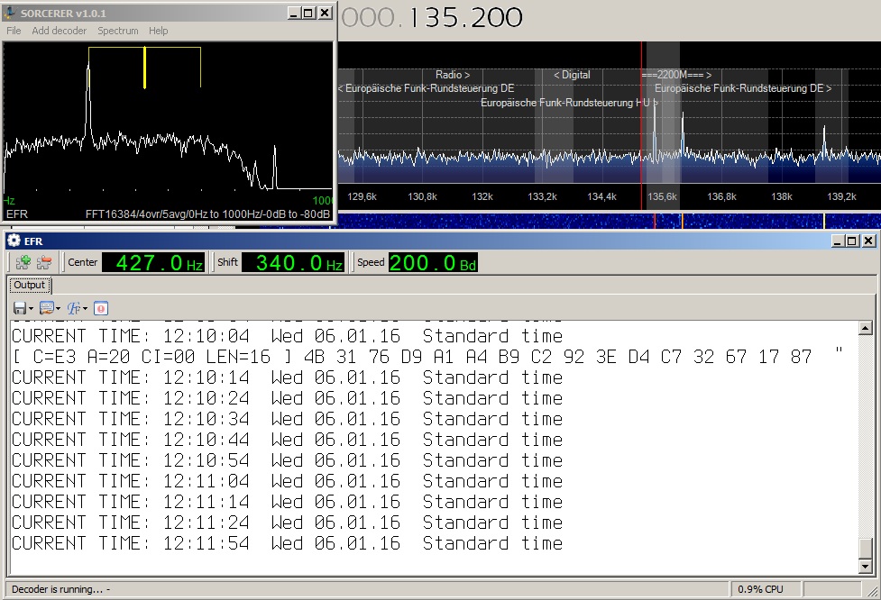Open the File menu in Sorcerer

pos(14,31)
